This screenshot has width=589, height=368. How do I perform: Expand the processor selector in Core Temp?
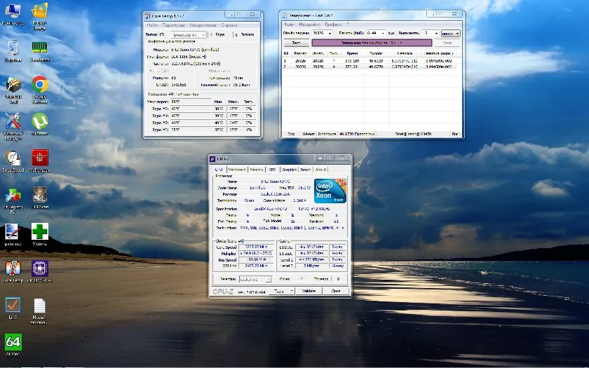click(x=203, y=34)
